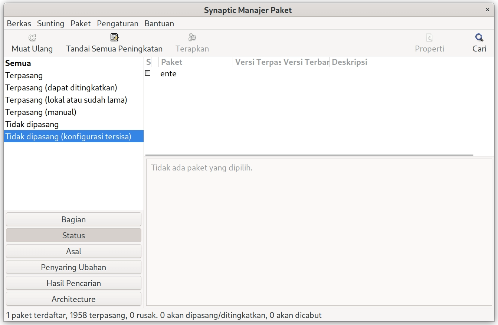Open the Pengaturan menu
Screen dimensions: 498x325
117,24
